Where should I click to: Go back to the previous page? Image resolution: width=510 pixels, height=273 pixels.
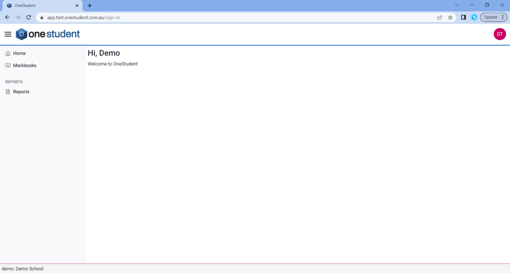tap(7, 17)
